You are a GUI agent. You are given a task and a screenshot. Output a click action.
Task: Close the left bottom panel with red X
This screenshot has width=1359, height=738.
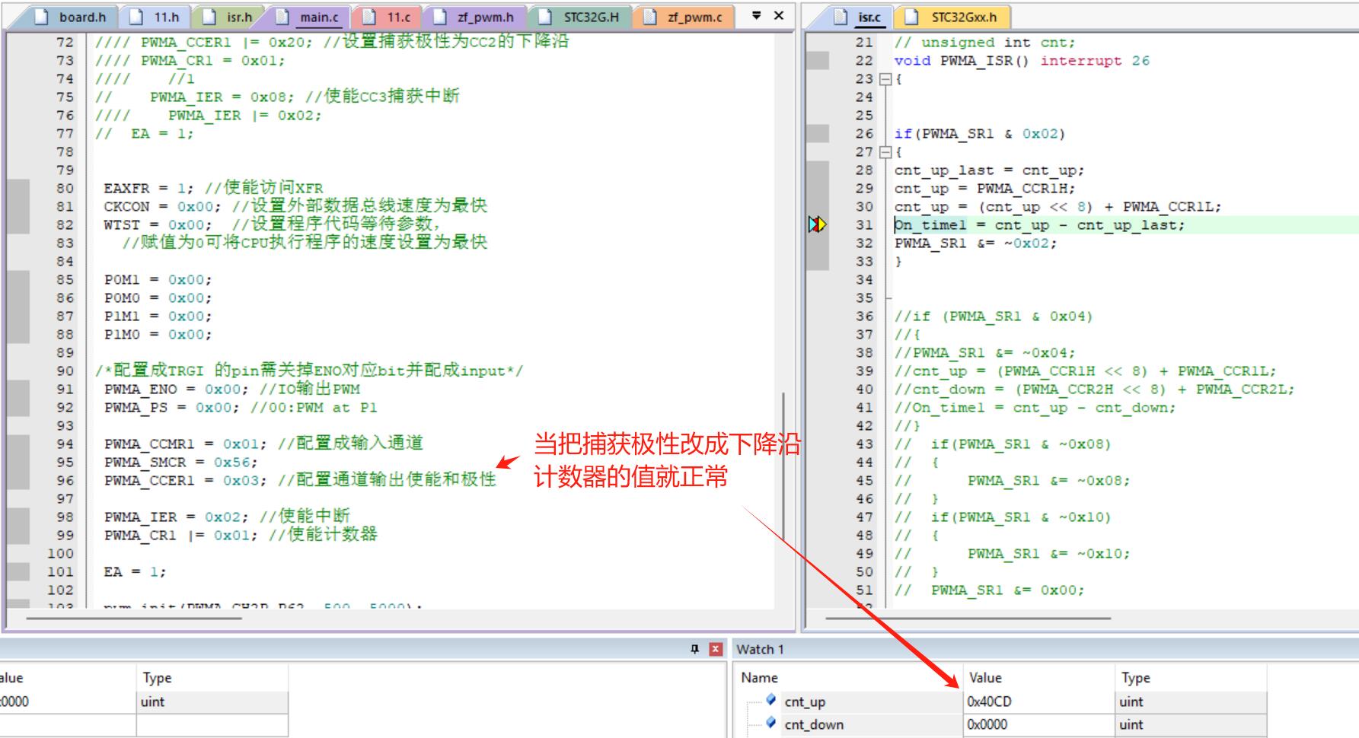pyautogui.click(x=716, y=649)
